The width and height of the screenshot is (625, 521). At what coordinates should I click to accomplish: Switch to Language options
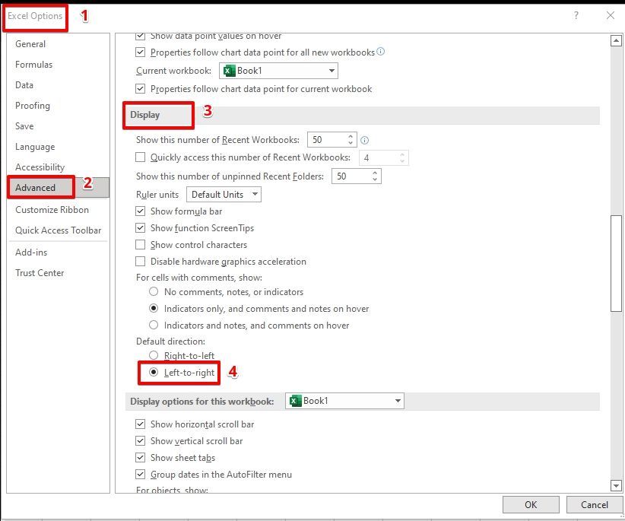click(35, 147)
